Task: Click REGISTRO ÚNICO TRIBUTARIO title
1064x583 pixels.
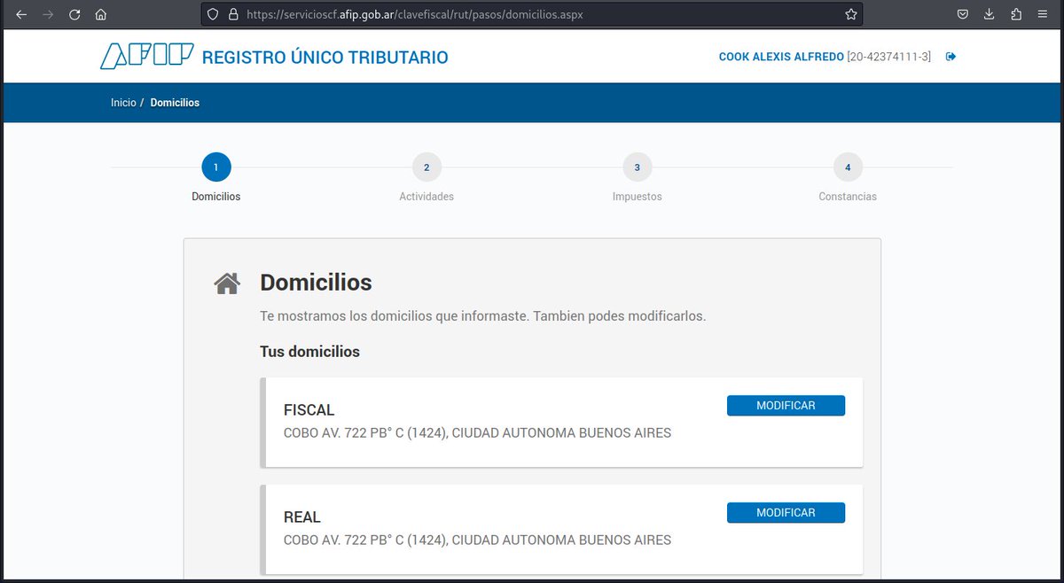Action: pos(325,58)
